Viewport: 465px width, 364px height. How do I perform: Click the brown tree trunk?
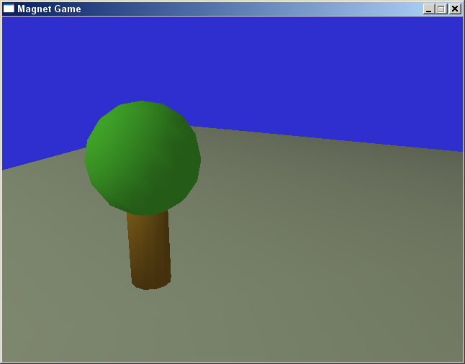[149, 250]
